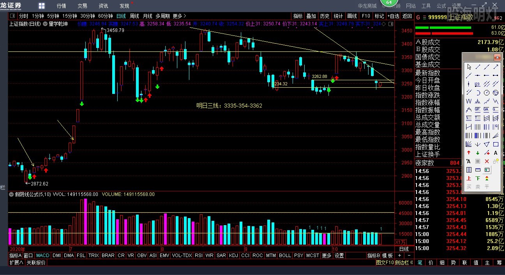Switch chart to 30分钟 period

coord(88,16)
